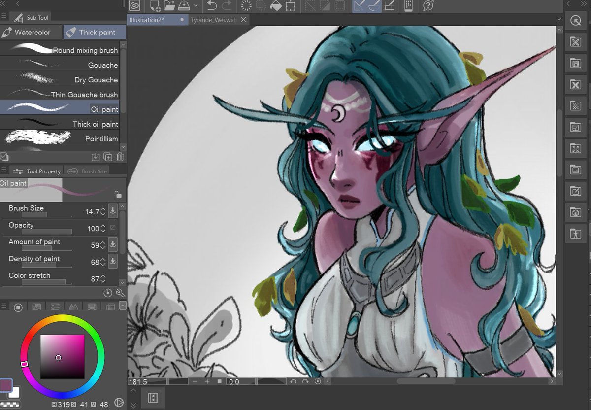Image resolution: width=591 pixels, height=410 pixels.
Task: Choose the Oil paint brush
Action: tap(60, 108)
